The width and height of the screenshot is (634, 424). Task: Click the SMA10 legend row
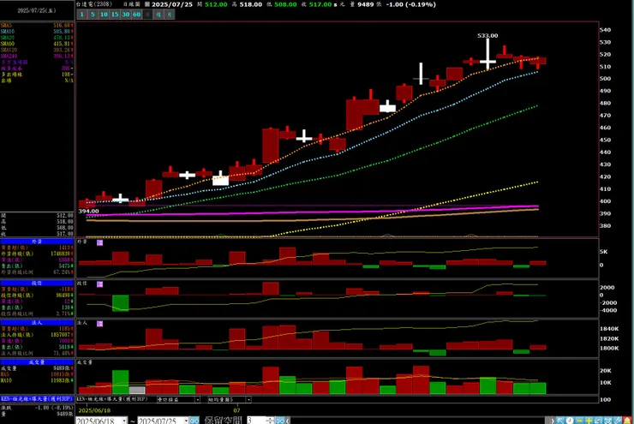tap(37, 31)
